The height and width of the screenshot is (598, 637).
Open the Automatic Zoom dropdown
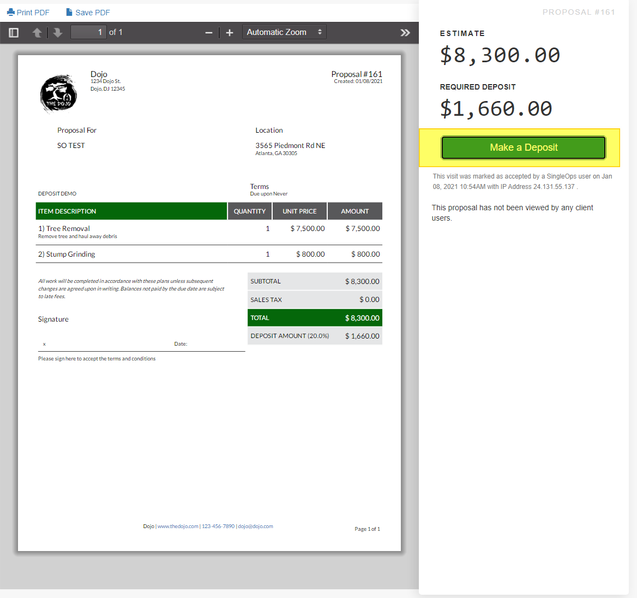pyautogui.click(x=284, y=32)
